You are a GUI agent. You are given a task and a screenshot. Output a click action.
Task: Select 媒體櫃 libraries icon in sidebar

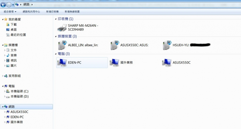coord(6,45)
